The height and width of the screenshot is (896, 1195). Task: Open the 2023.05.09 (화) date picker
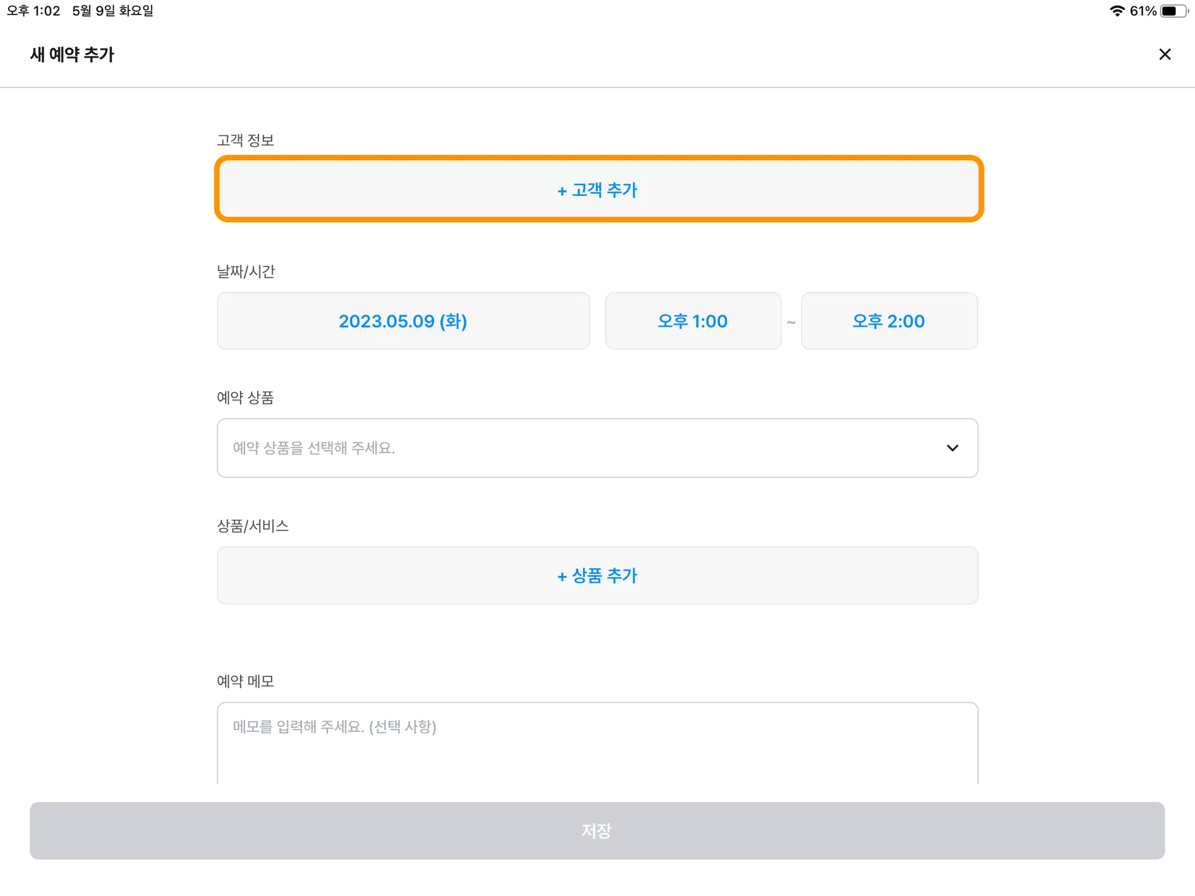click(403, 321)
